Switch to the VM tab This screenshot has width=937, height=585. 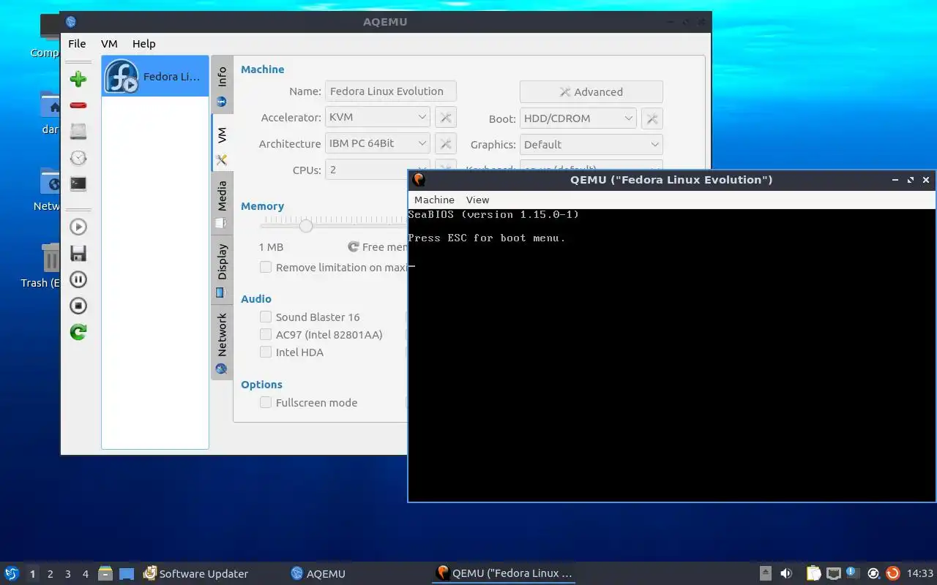pyautogui.click(x=223, y=143)
